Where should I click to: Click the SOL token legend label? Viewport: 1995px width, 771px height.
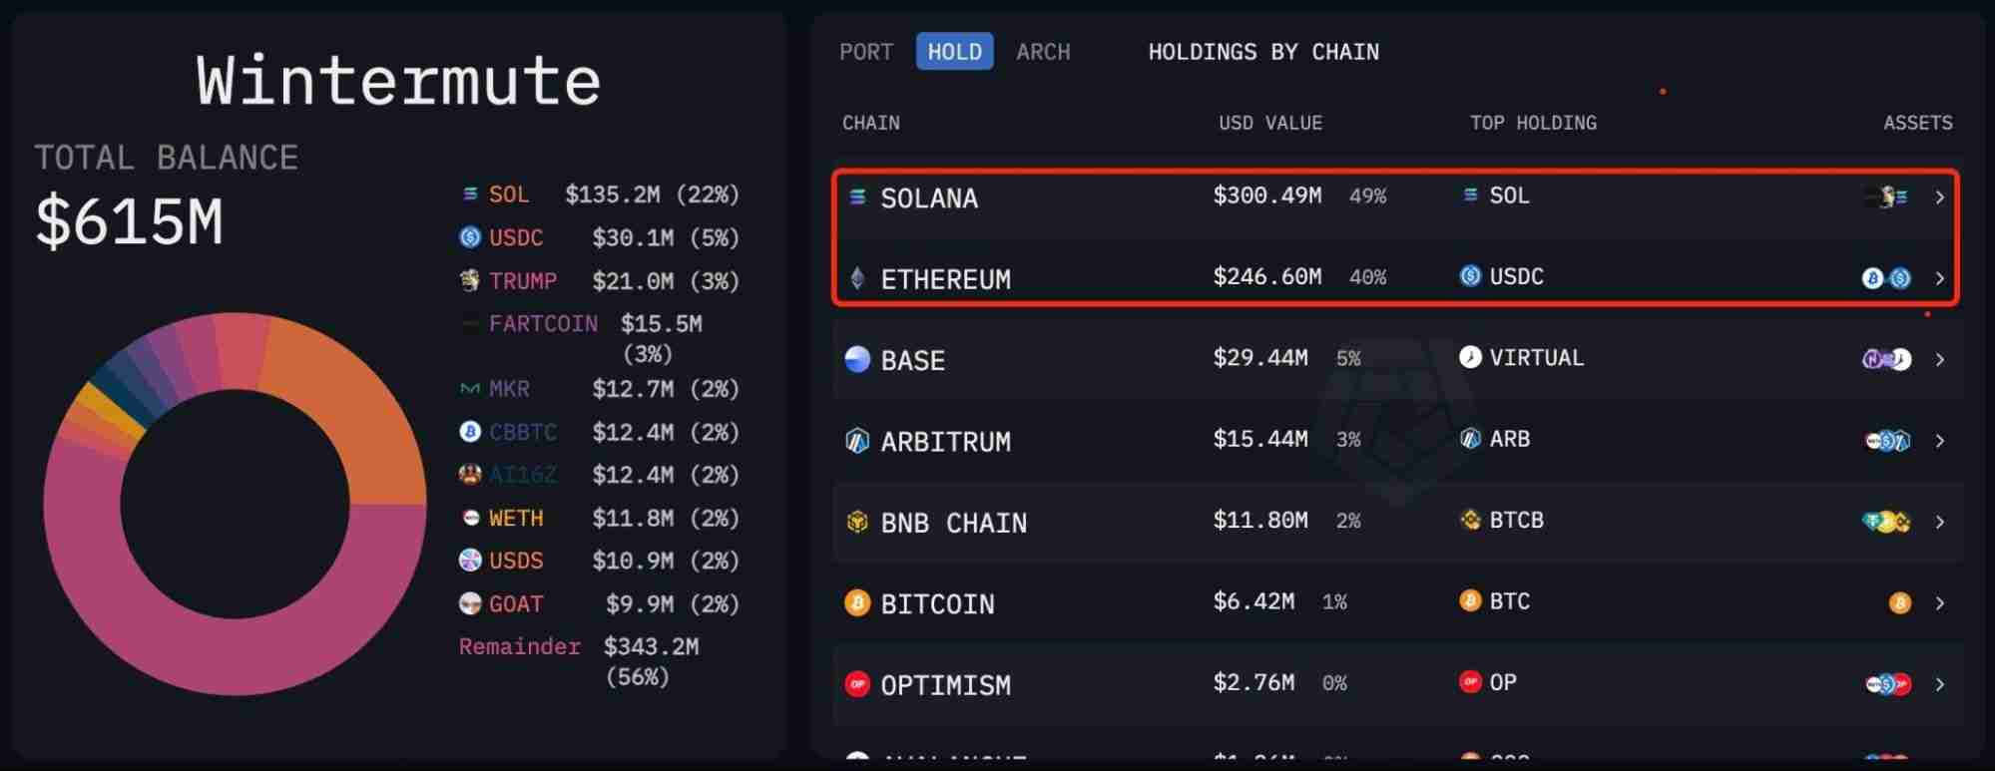pos(509,194)
